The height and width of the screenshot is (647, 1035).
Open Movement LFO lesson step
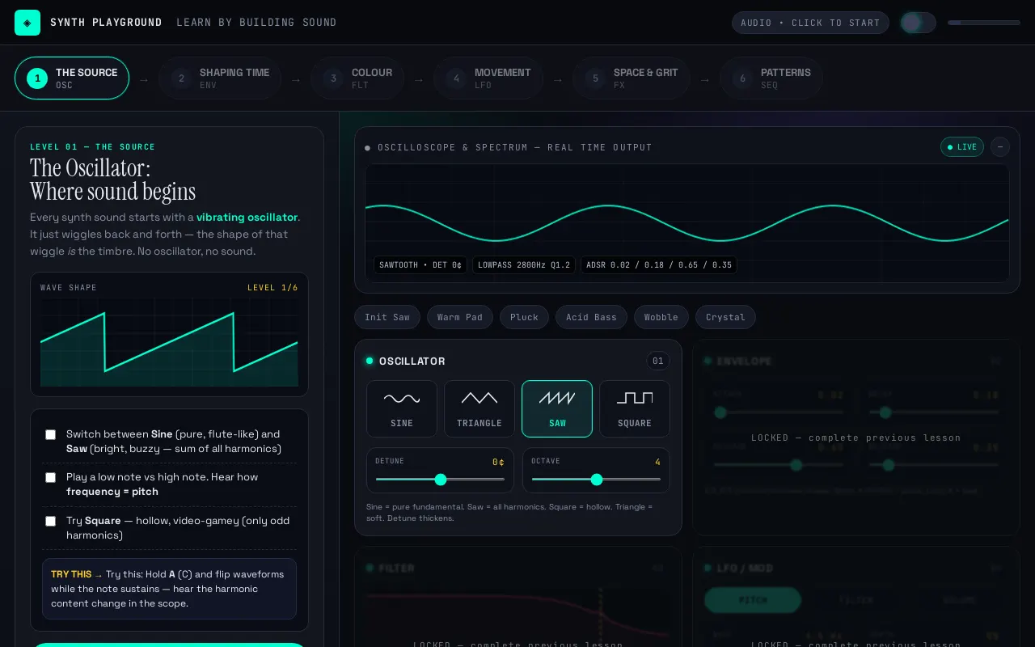(488, 78)
